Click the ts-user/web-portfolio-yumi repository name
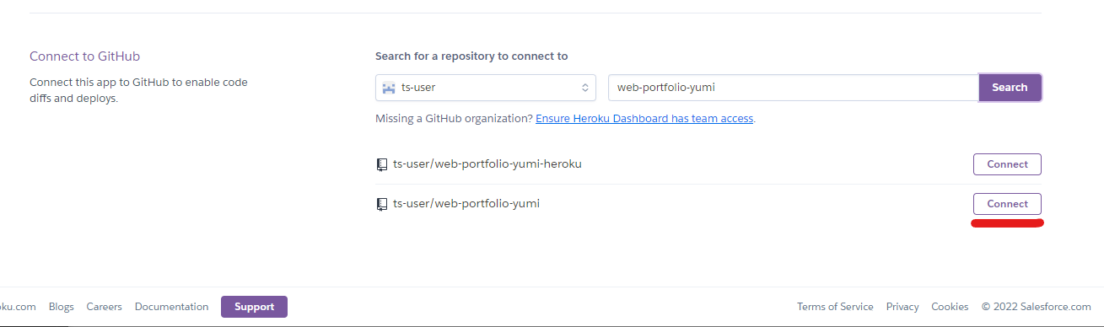This screenshot has width=1104, height=327. pyautogui.click(x=466, y=204)
